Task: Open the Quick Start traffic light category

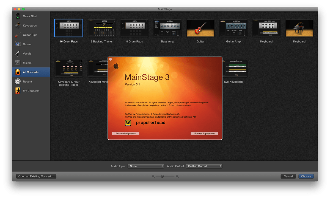Action: coord(31,16)
